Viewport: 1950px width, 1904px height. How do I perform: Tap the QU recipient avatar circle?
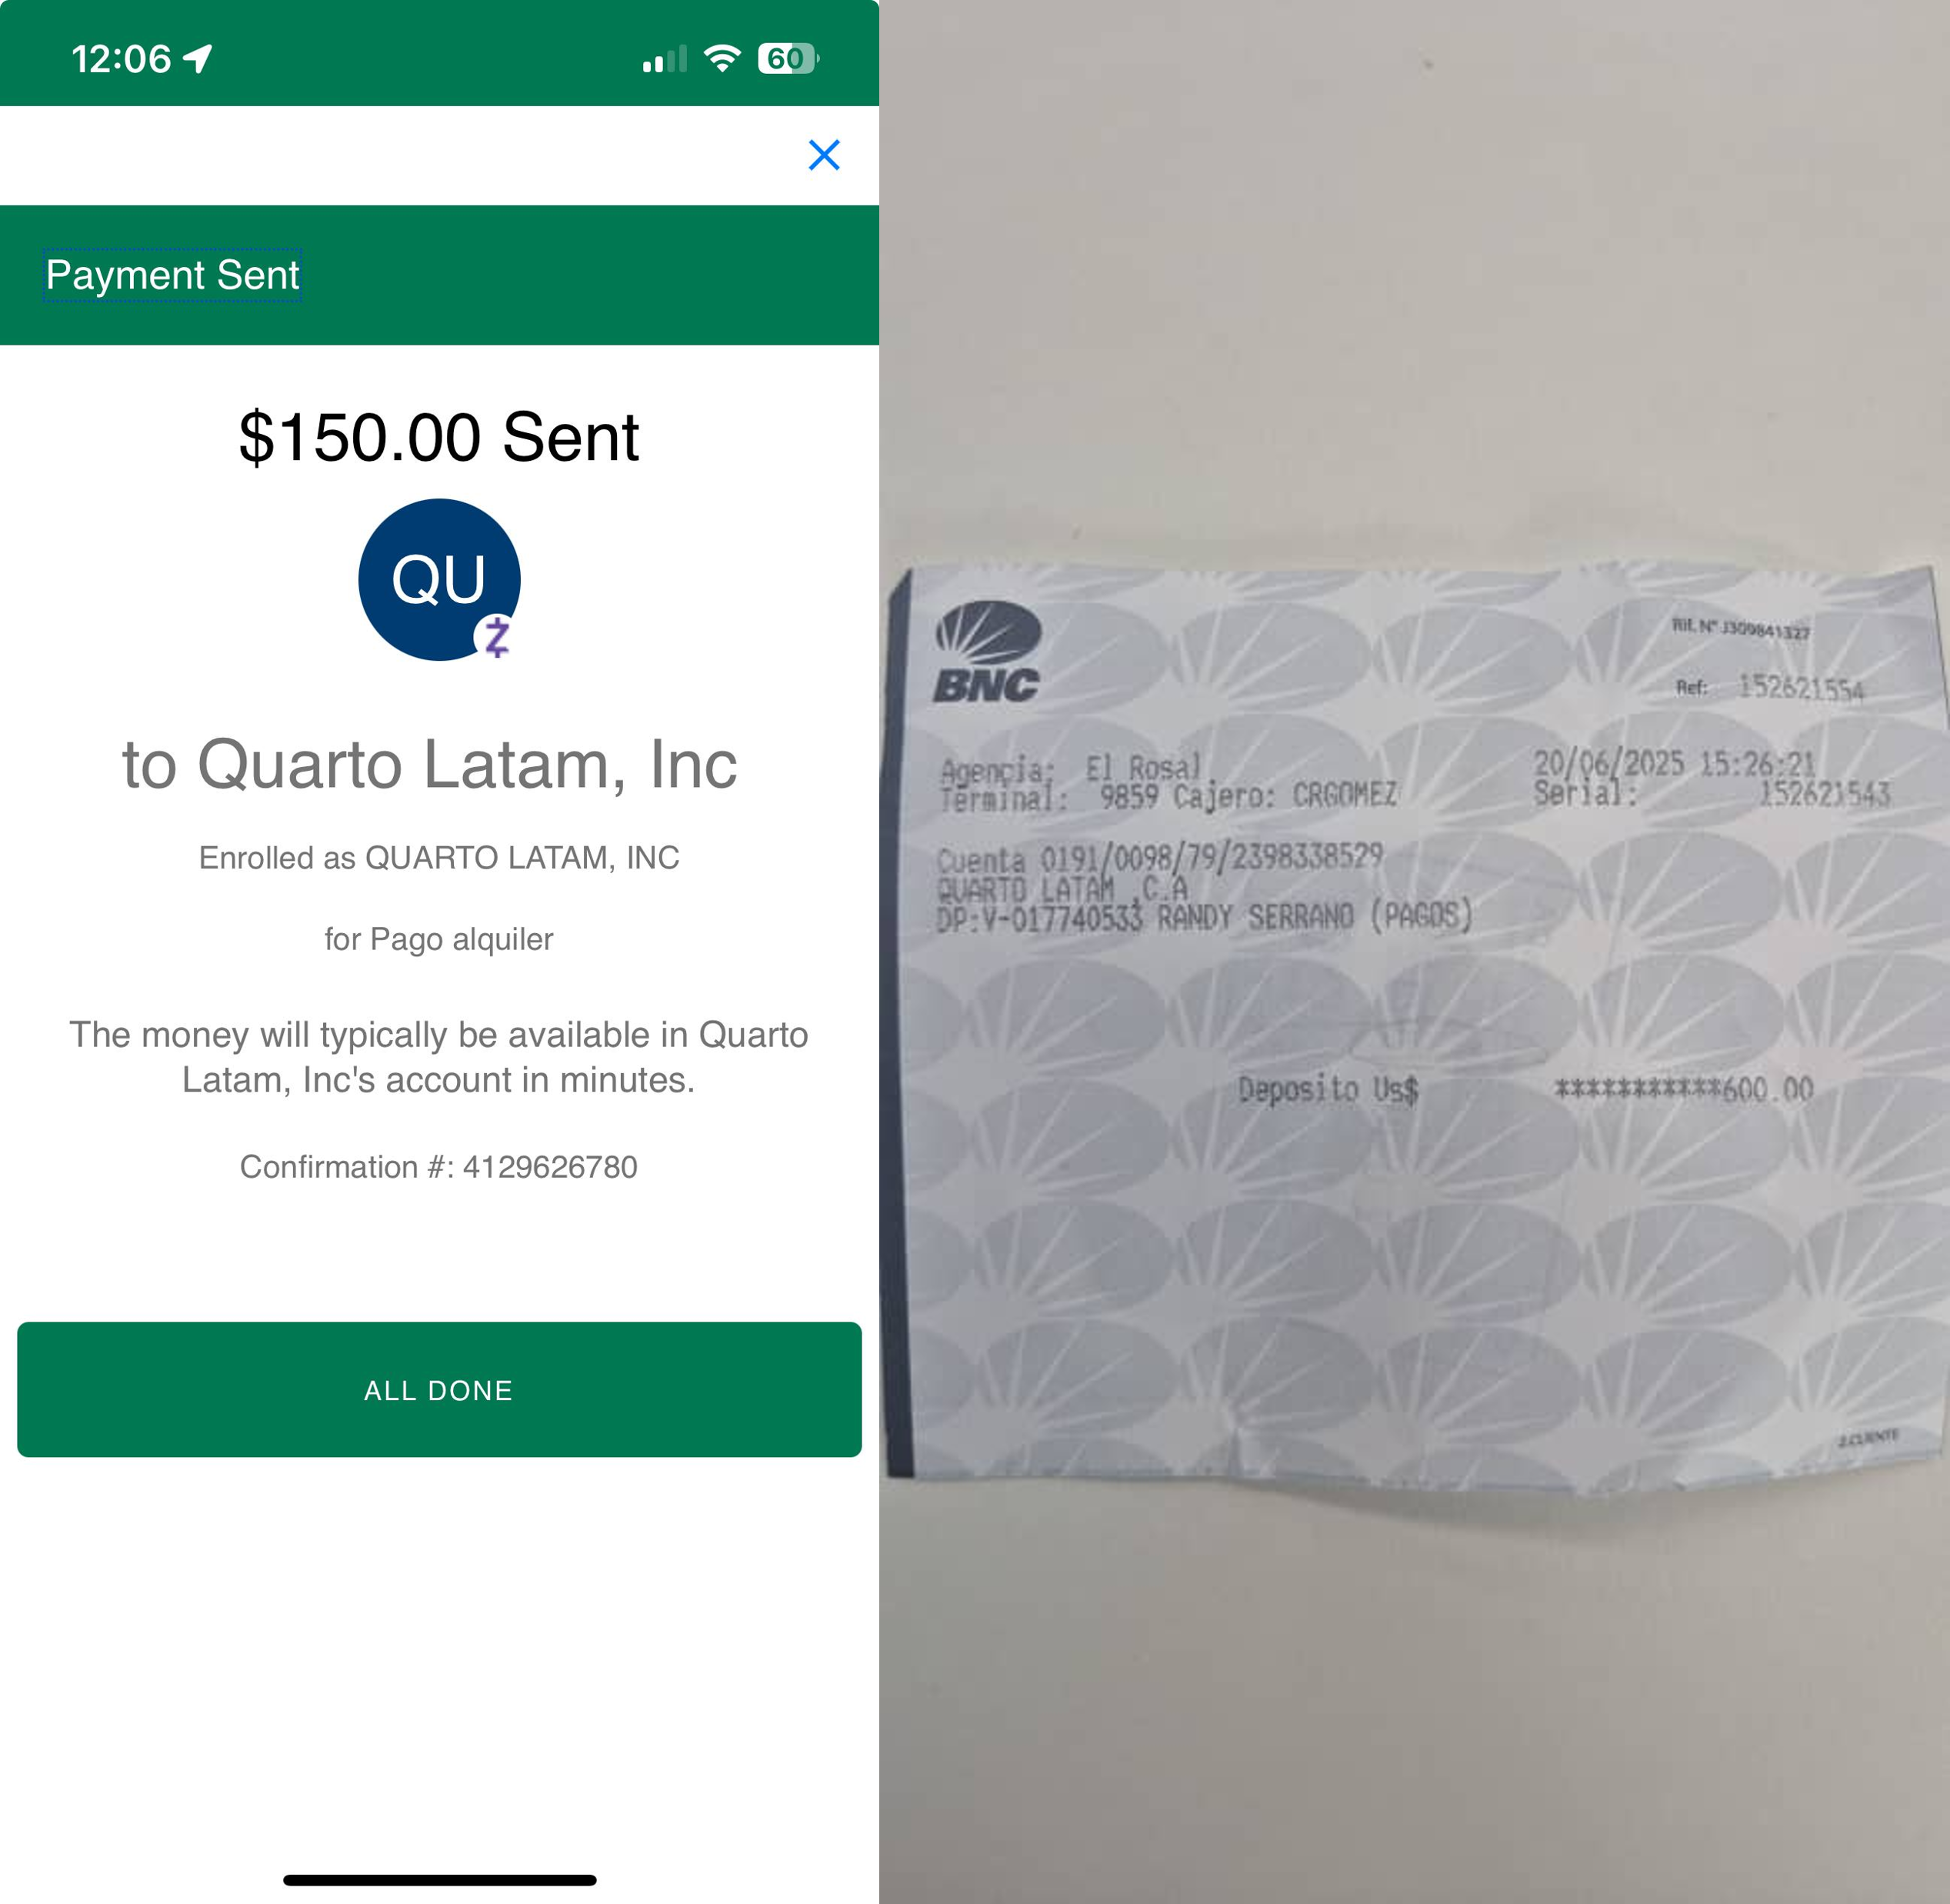click(x=439, y=579)
